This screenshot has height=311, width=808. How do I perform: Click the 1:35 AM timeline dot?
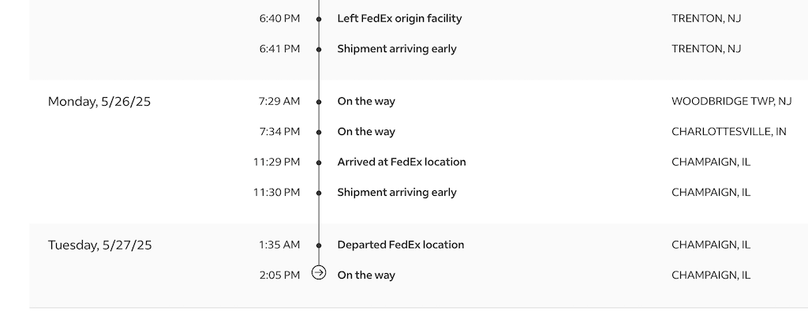tap(319, 245)
